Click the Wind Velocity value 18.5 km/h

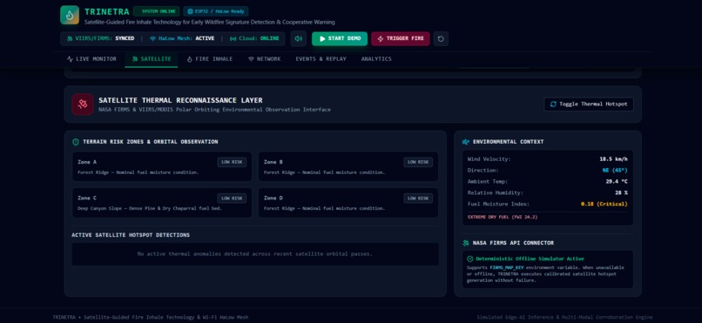tap(613, 159)
